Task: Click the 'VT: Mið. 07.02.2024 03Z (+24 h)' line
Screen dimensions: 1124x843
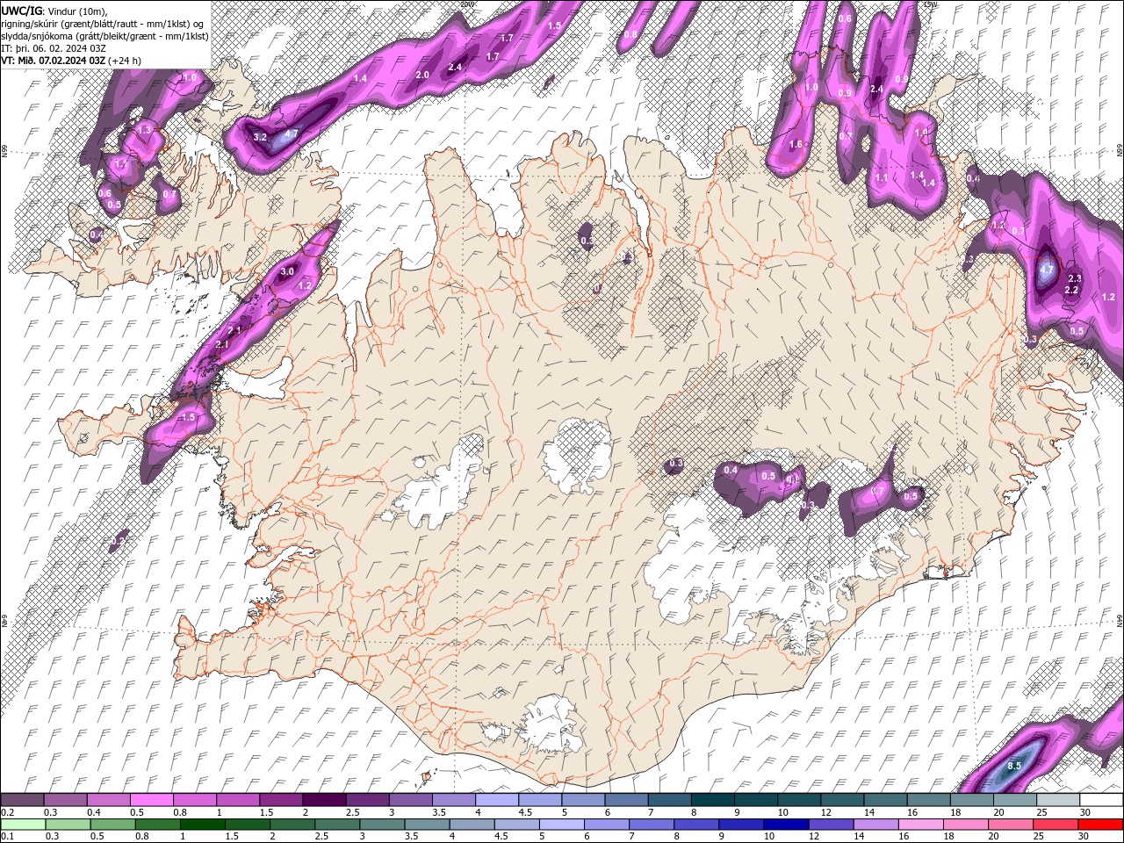Action: (x=71, y=61)
